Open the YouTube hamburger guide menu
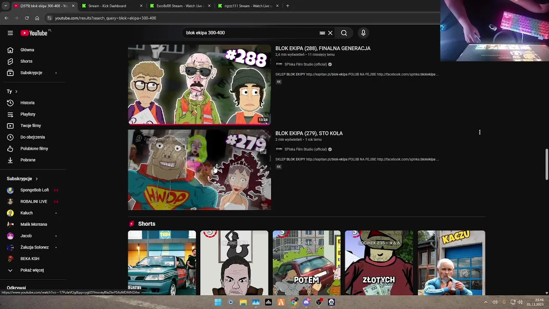This screenshot has height=309, width=549. 10,33
